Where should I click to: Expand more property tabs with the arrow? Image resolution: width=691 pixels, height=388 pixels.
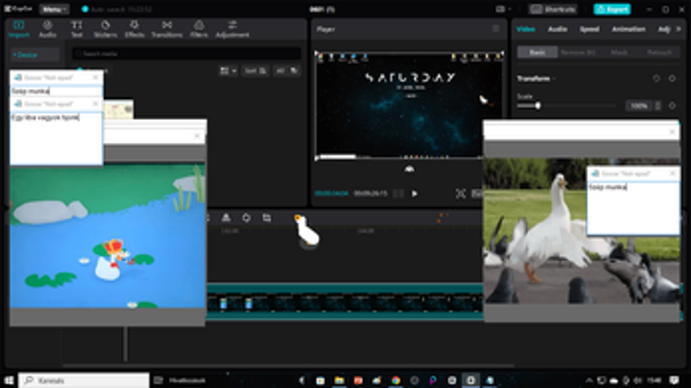(678, 29)
